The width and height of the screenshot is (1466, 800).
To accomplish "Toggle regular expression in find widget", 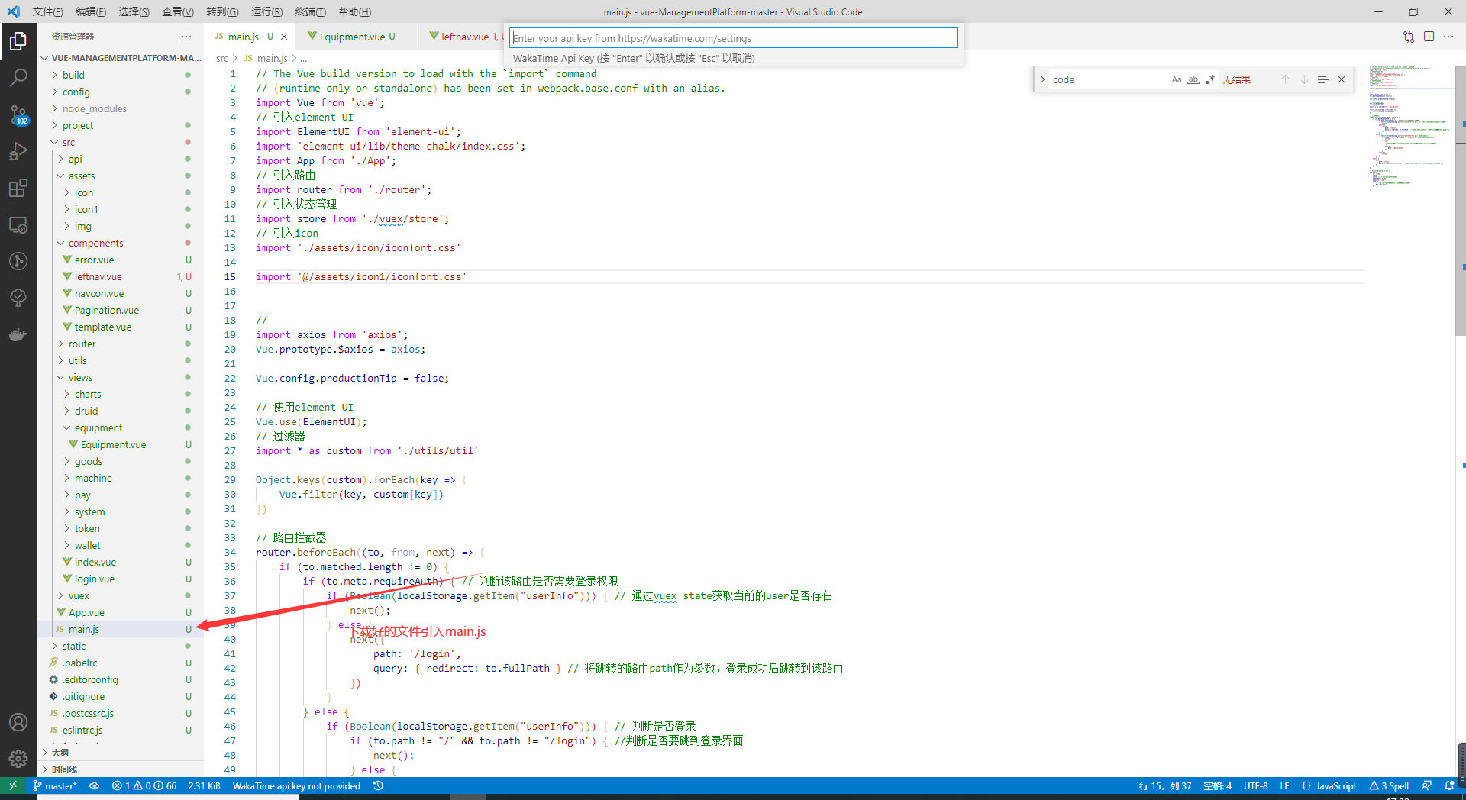I will tap(1210, 79).
